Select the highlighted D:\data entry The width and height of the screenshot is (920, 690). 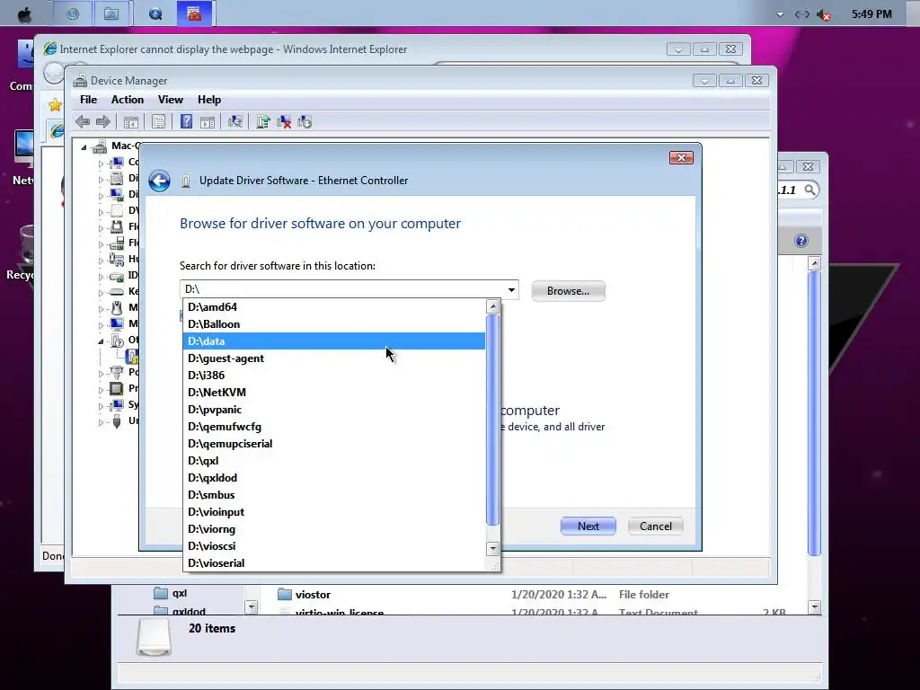334,341
